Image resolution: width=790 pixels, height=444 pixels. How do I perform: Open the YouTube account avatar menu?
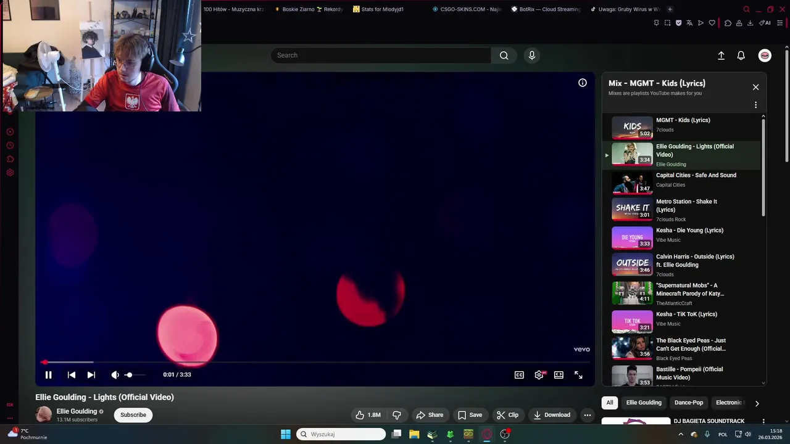(x=765, y=55)
